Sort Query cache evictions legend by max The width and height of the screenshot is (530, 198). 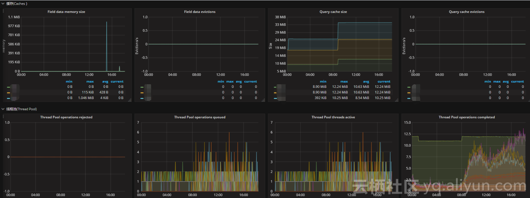click(x=497, y=82)
